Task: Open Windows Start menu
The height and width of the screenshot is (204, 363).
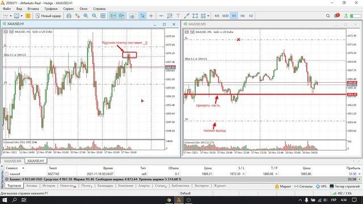Action: click(5, 200)
